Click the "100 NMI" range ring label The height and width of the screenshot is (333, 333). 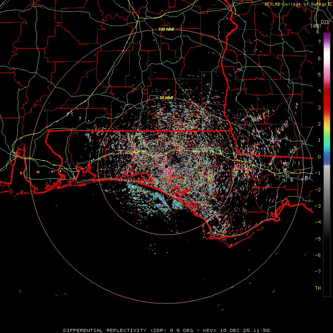click(x=166, y=29)
